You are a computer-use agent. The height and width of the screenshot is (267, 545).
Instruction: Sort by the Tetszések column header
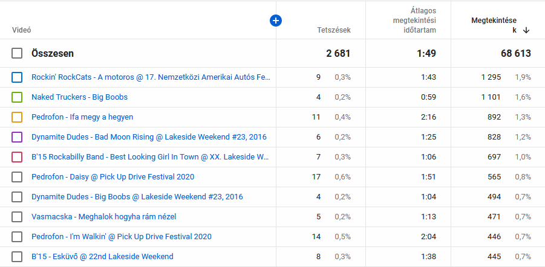pyautogui.click(x=333, y=30)
